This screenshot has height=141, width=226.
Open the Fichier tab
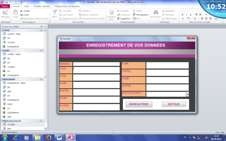[x=5, y=6]
